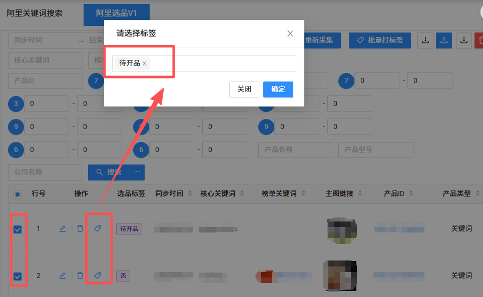Expand more options beside 搜索

(x=137, y=172)
